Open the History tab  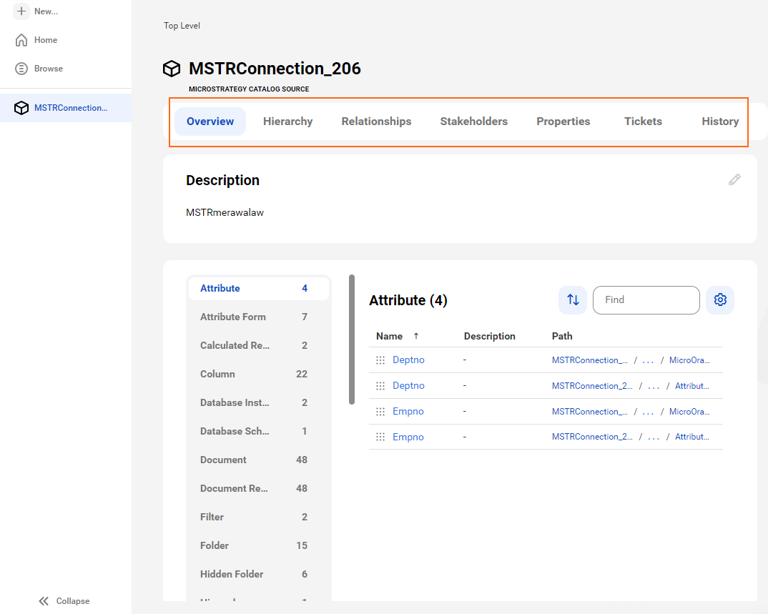click(720, 122)
